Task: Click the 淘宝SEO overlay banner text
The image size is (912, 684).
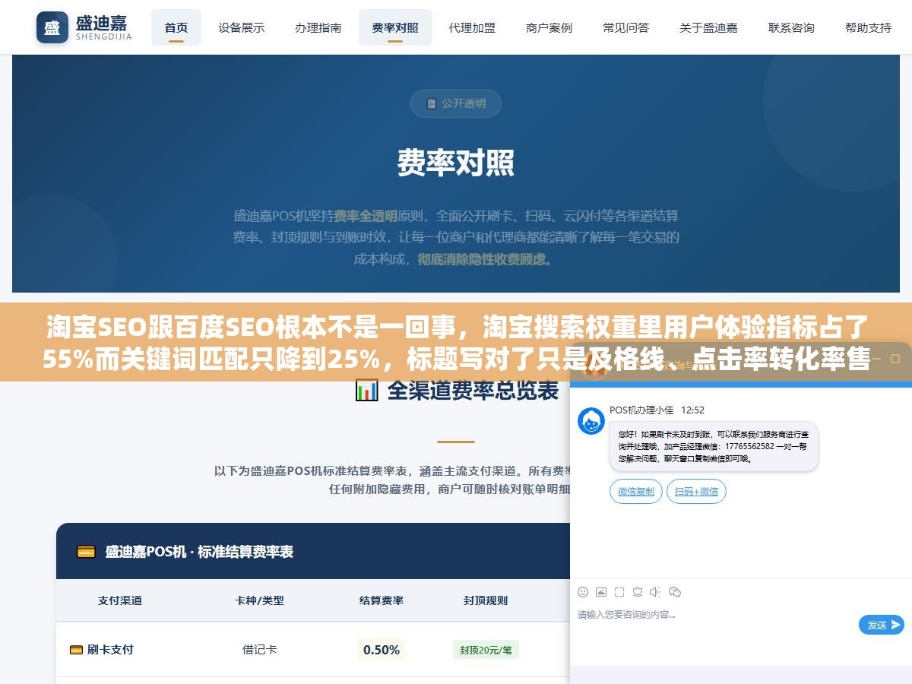Action: (x=456, y=343)
